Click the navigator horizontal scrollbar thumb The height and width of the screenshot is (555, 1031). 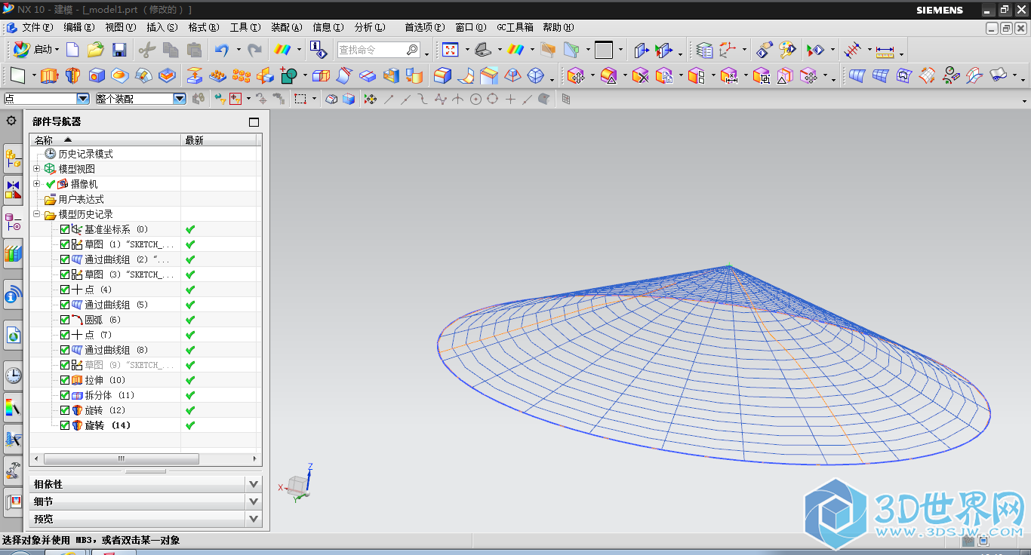[x=121, y=458]
